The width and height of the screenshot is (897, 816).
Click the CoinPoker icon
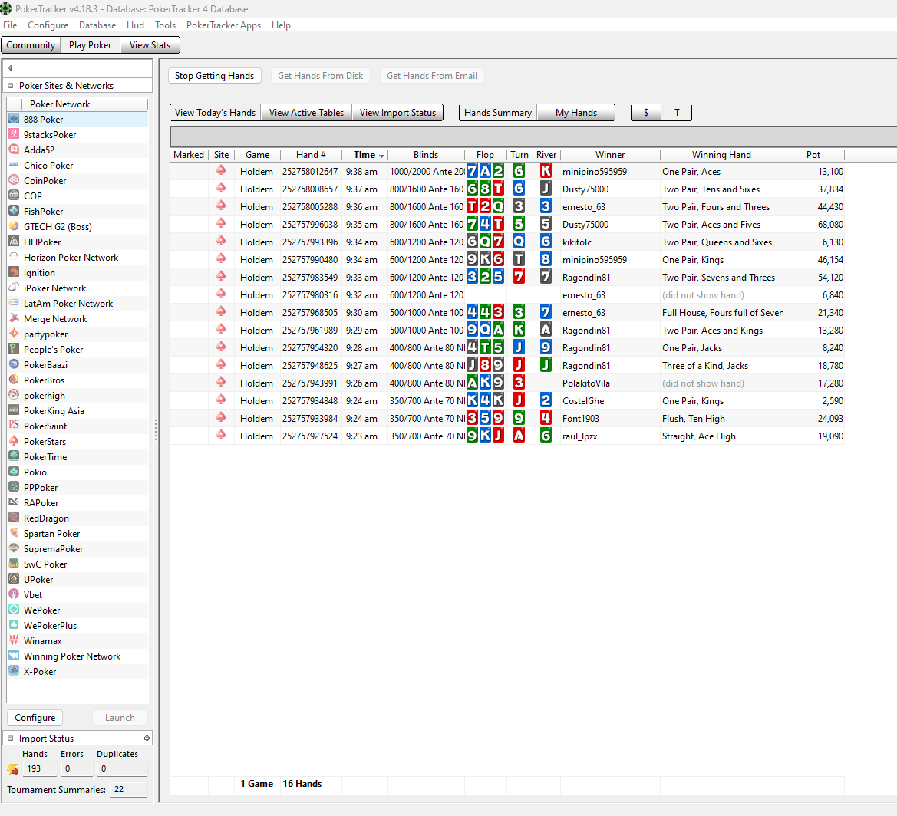(x=15, y=180)
